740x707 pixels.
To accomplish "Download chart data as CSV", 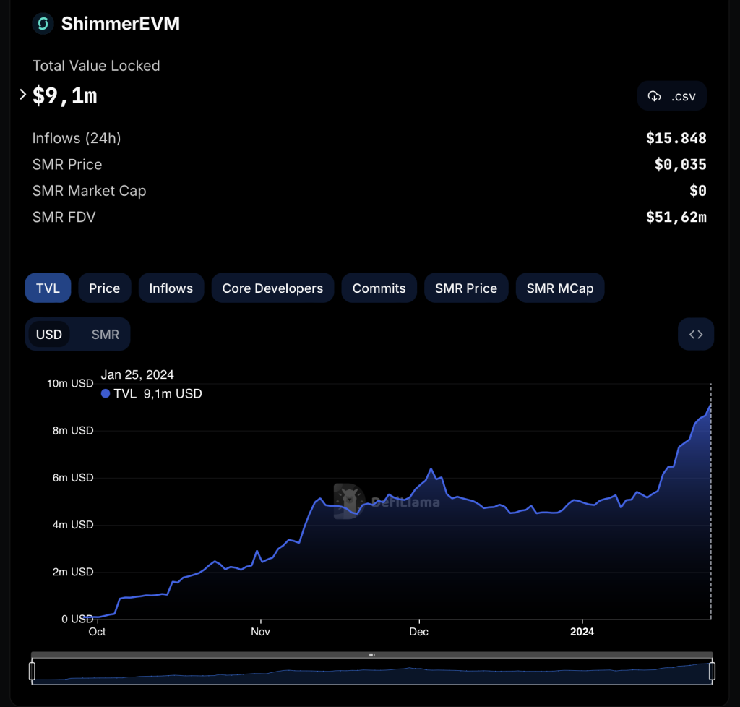I will point(672,95).
